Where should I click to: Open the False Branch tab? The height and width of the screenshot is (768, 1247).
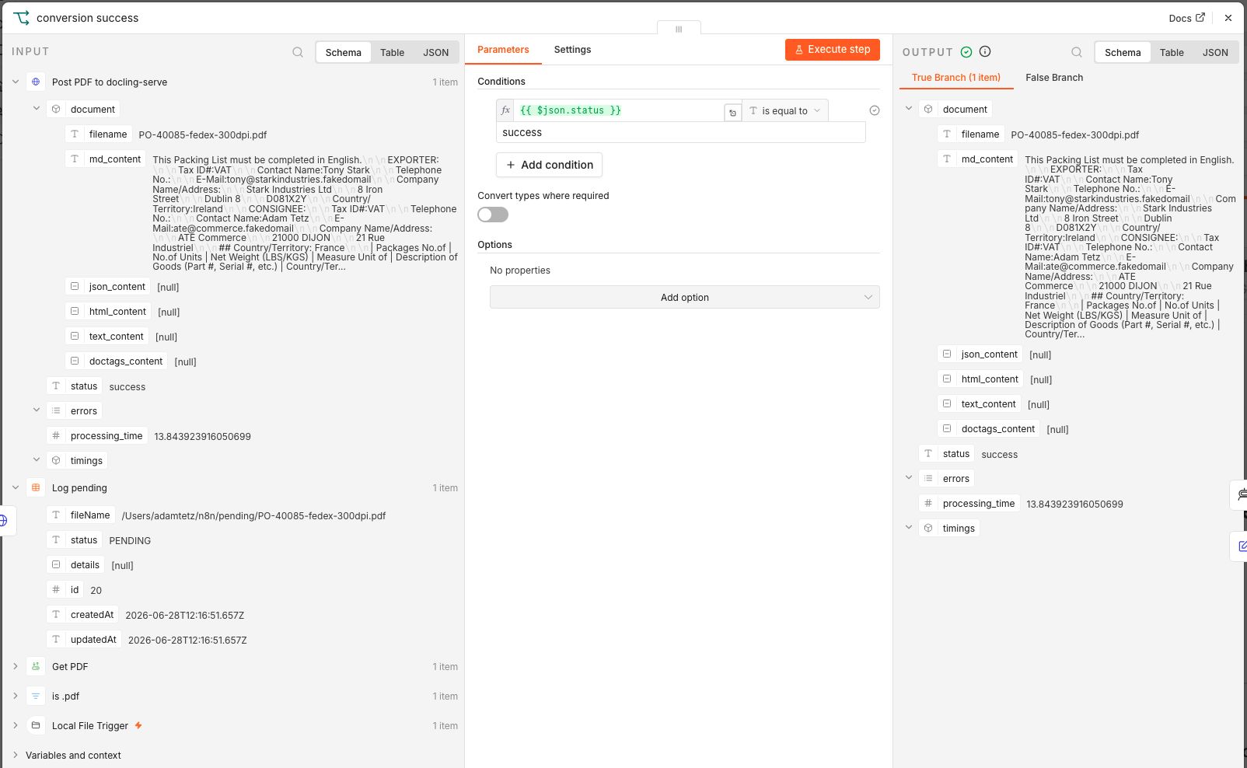(x=1054, y=78)
